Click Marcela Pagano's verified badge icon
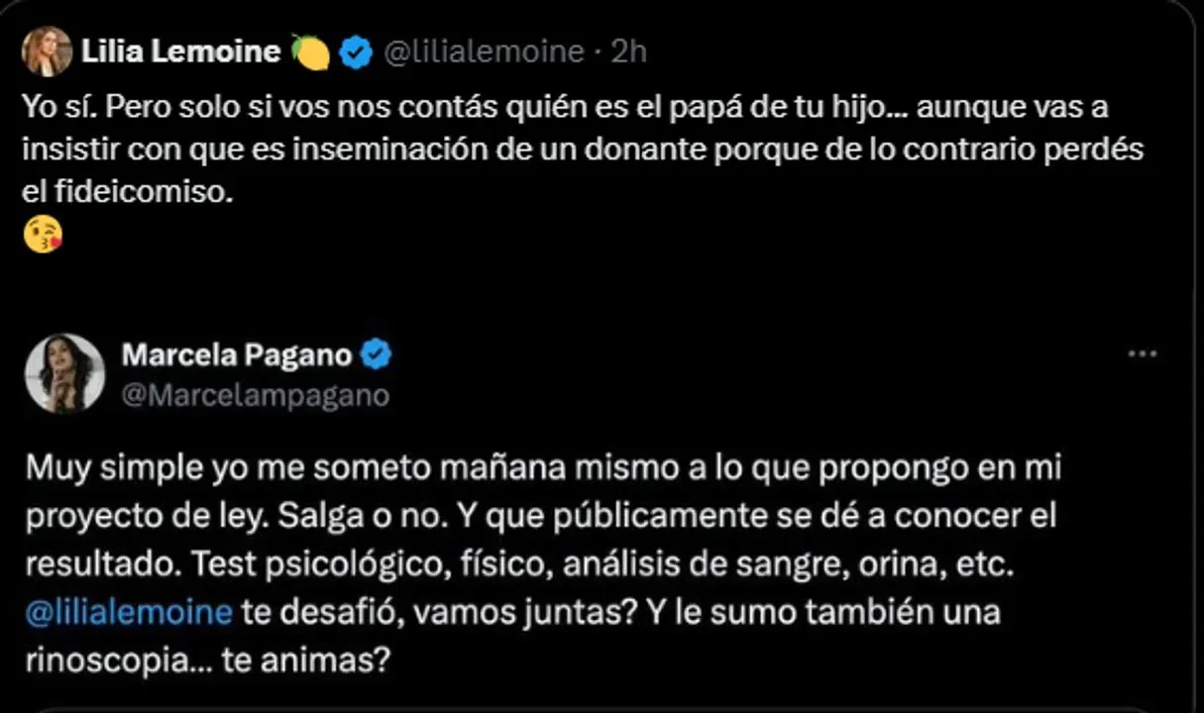The image size is (1204, 713). (377, 355)
